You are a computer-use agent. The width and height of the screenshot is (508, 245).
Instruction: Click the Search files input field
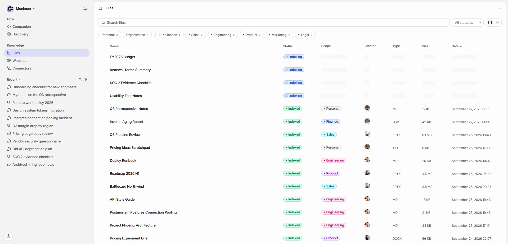pos(274,23)
